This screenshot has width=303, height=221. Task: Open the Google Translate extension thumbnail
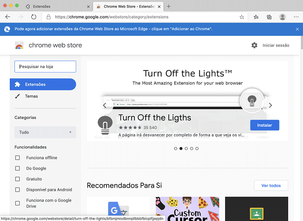pos(118,209)
